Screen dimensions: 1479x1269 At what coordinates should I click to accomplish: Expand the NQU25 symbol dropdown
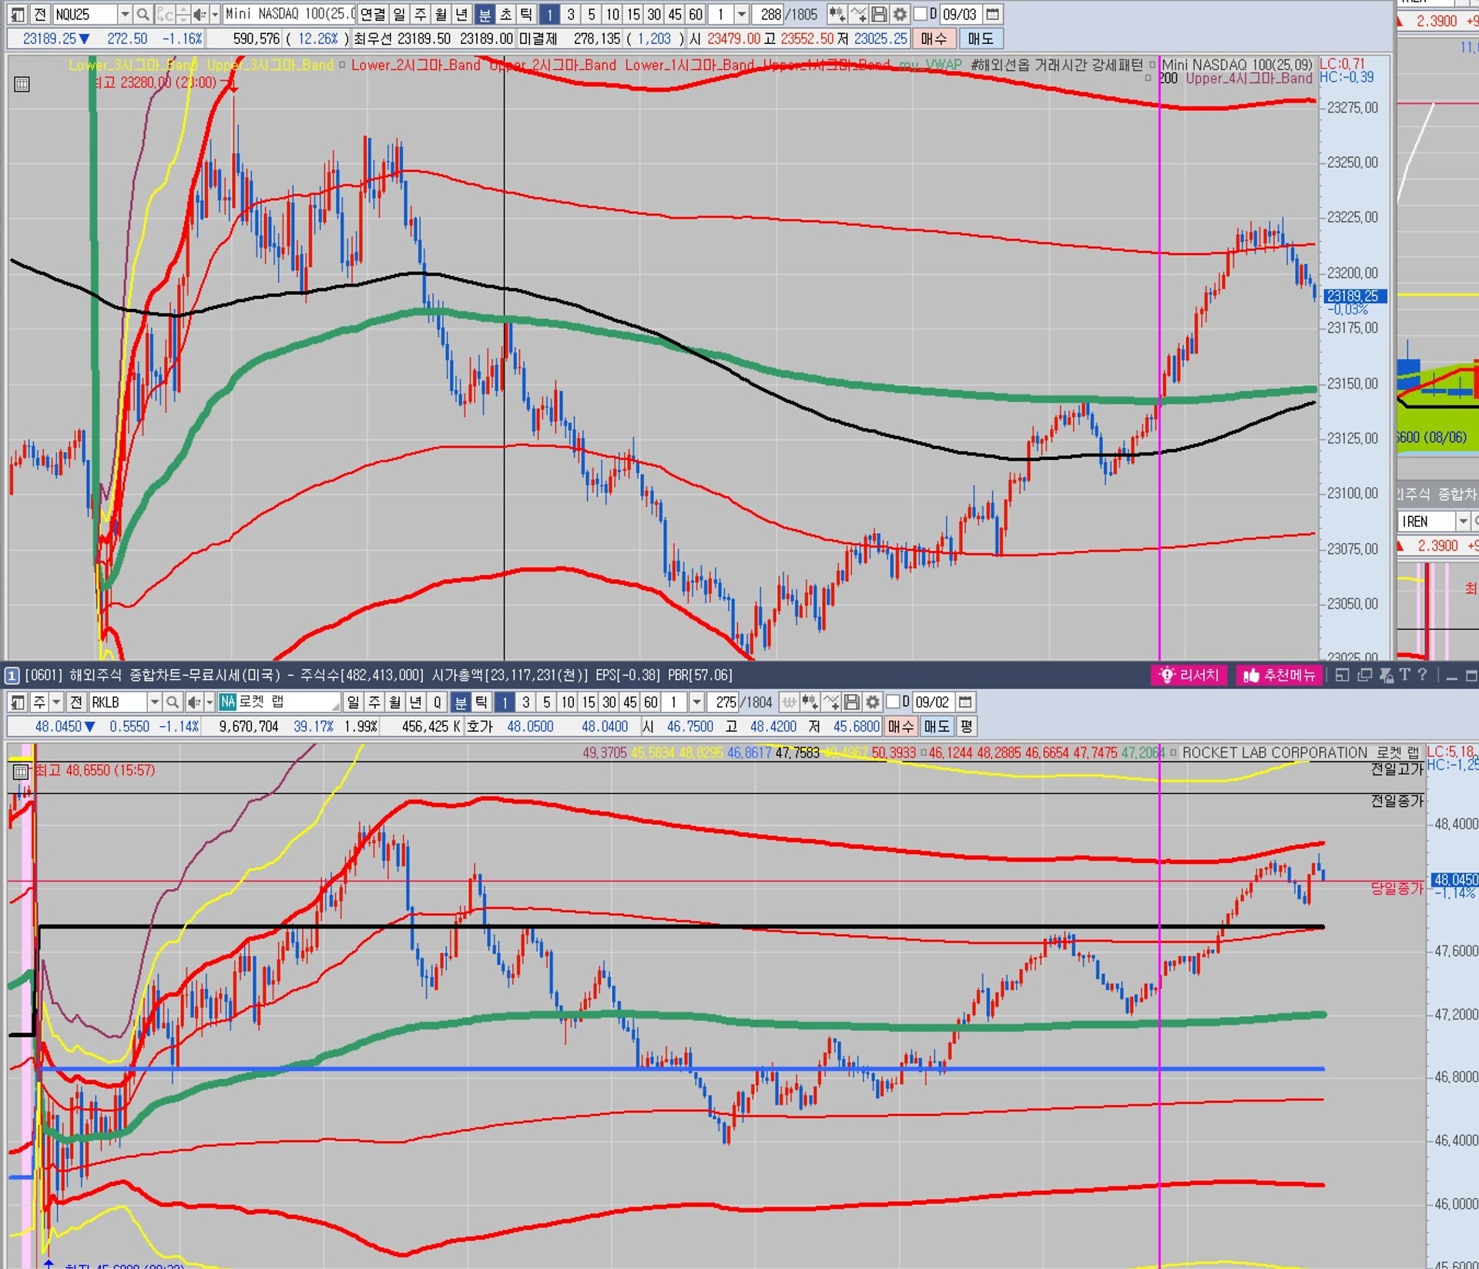(124, 14)
